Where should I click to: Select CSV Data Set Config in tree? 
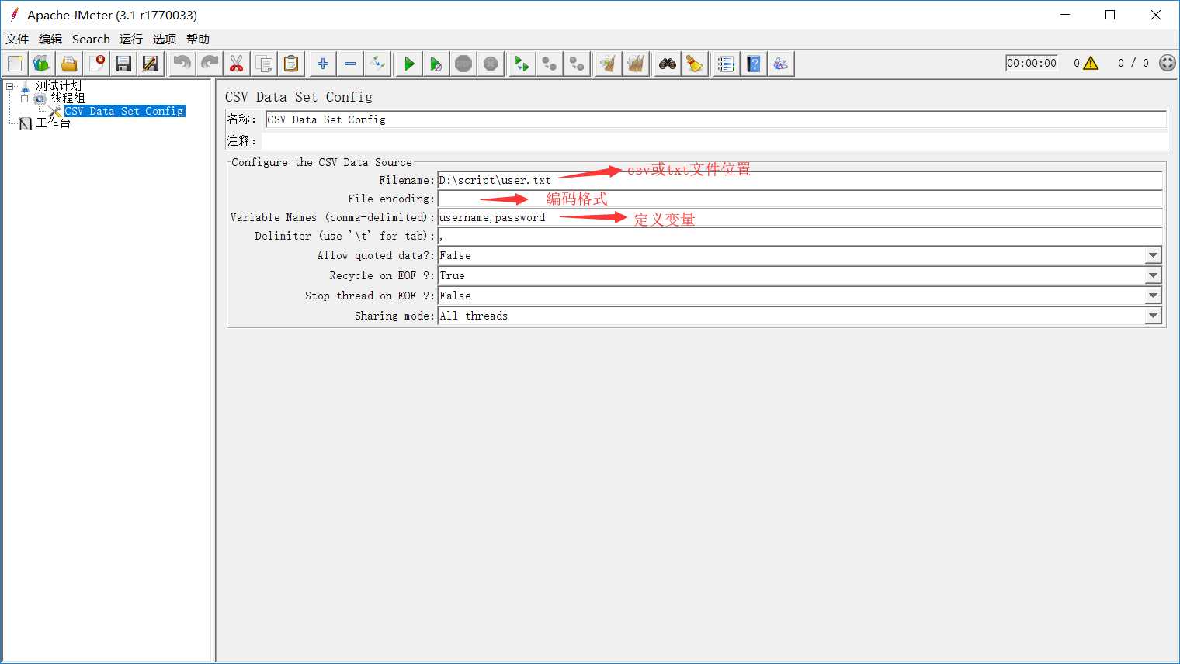point(124,111)
